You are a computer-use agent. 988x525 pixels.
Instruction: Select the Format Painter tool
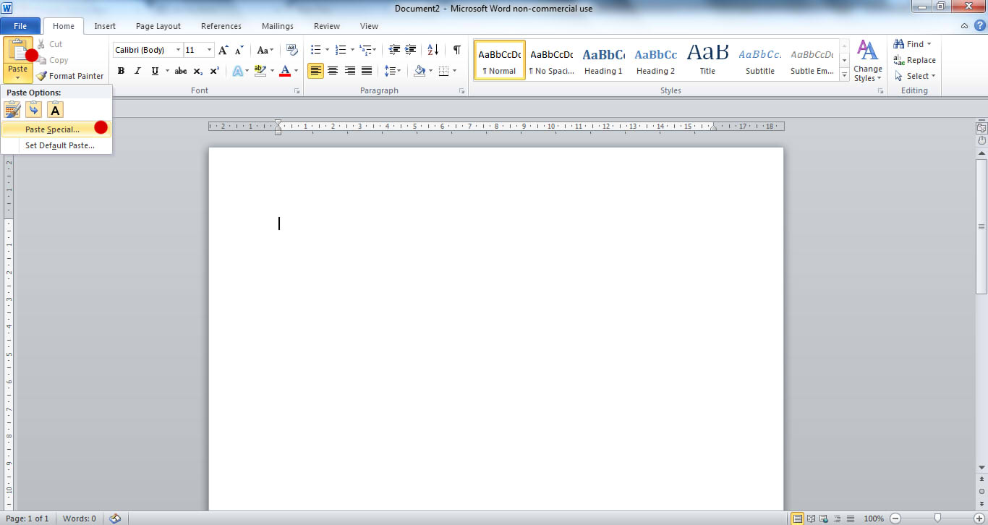coord(70,75)
